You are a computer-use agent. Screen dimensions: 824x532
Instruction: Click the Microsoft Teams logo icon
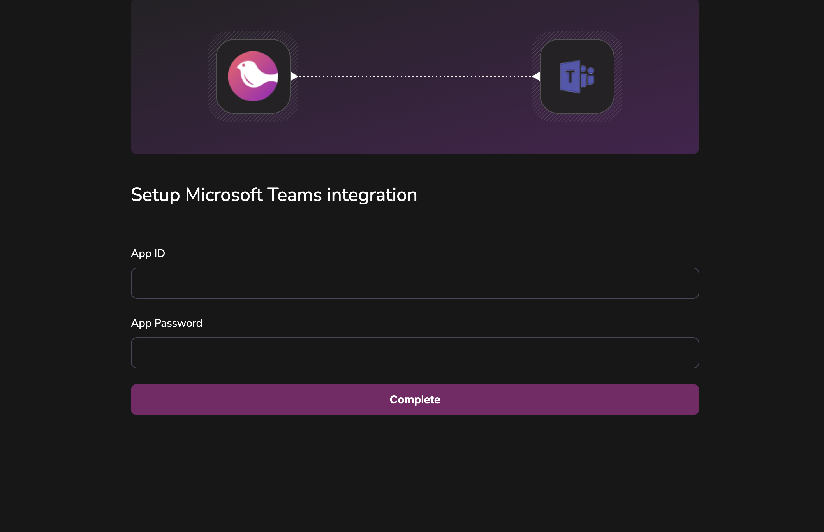click(577, 76)
